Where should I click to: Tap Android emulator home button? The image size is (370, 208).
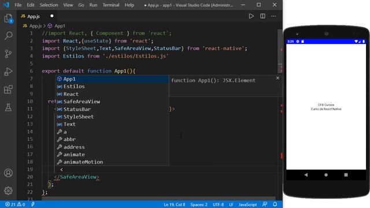pos(326,174)
